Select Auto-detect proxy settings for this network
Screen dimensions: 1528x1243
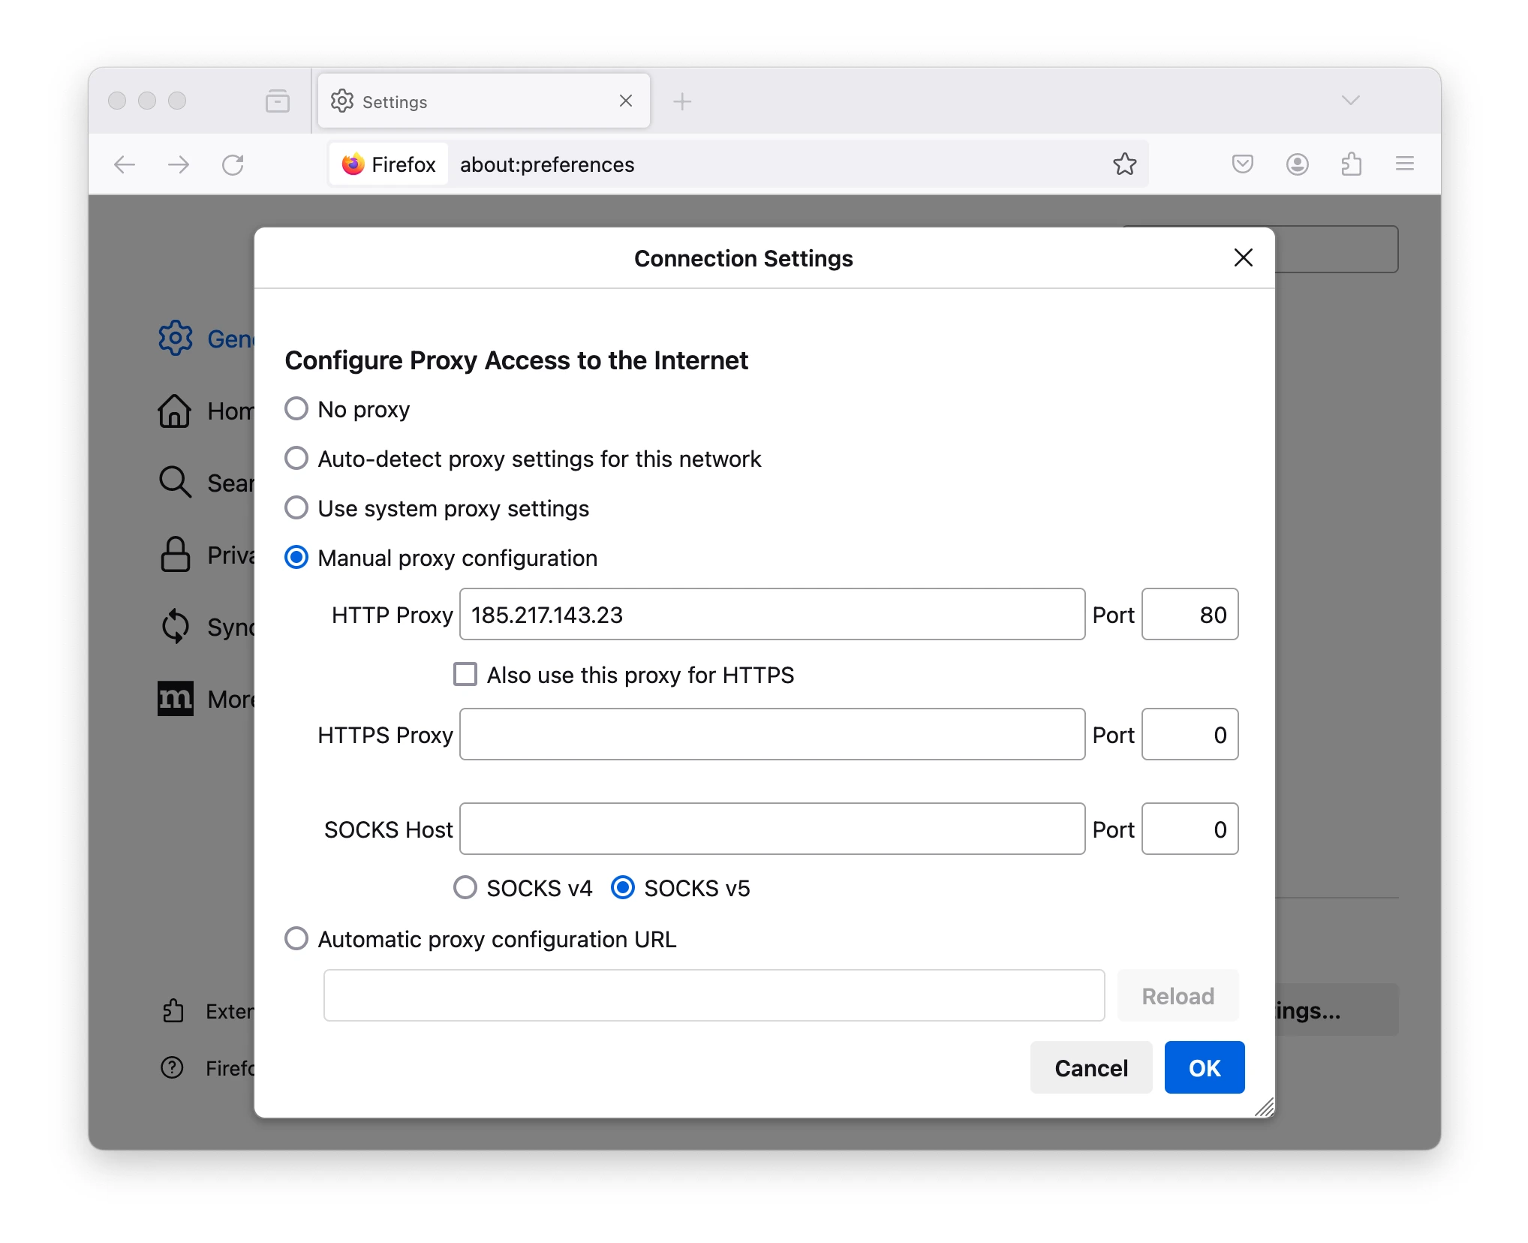[x=296, y=459]
